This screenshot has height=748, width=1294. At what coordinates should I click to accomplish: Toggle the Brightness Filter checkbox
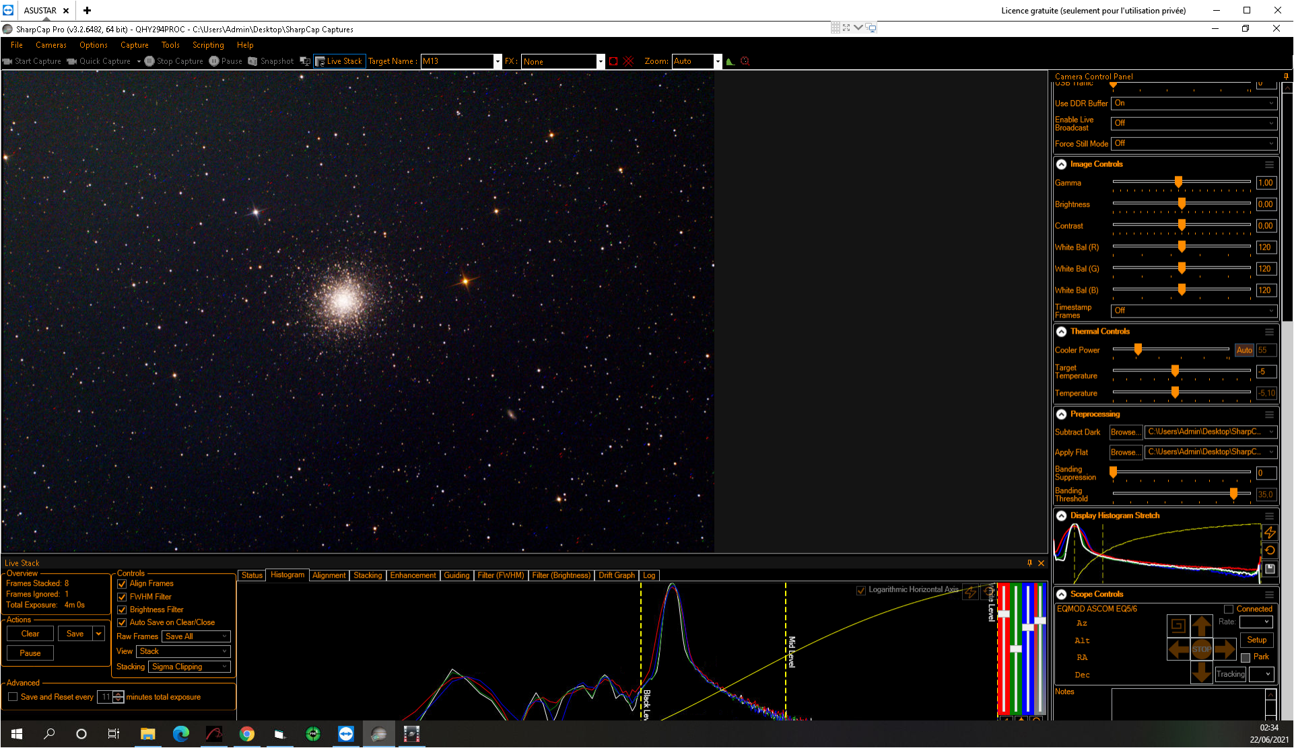[x=122, y=609]
